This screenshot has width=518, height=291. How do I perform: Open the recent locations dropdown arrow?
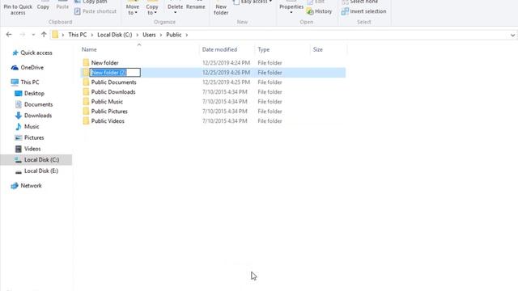tap(33, 35)
